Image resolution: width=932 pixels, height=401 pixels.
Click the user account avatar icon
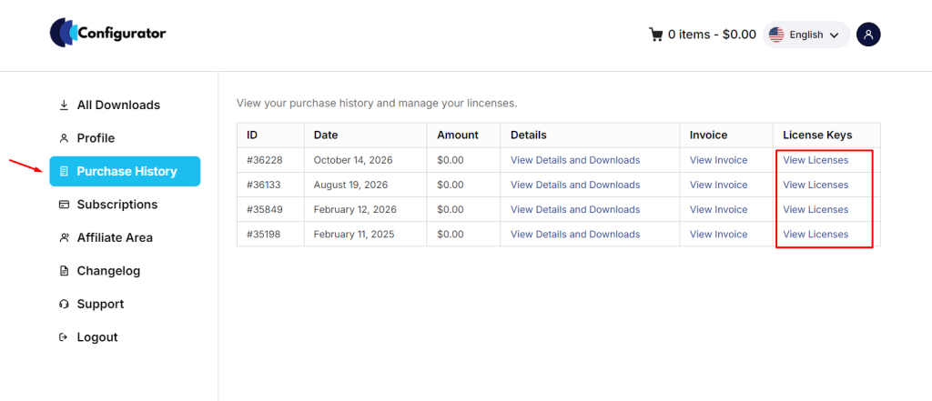pyautogui.click(x=868, y=35)
